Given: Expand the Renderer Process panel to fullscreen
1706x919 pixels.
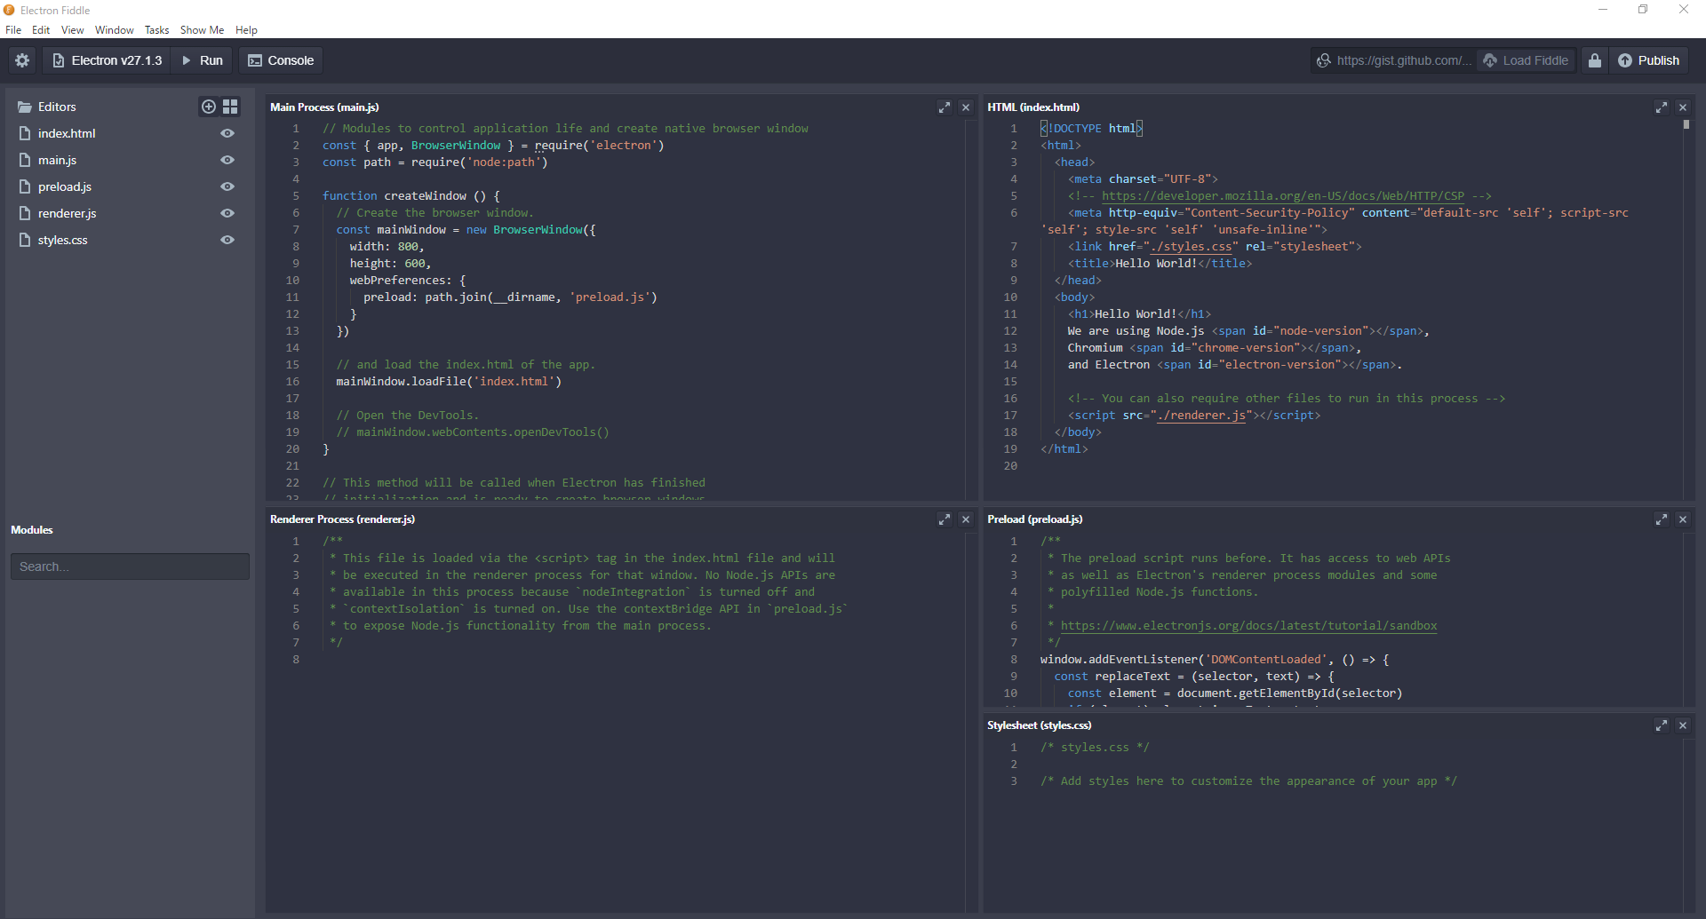Looking at the screenshot, I should (x=944, y=519).
